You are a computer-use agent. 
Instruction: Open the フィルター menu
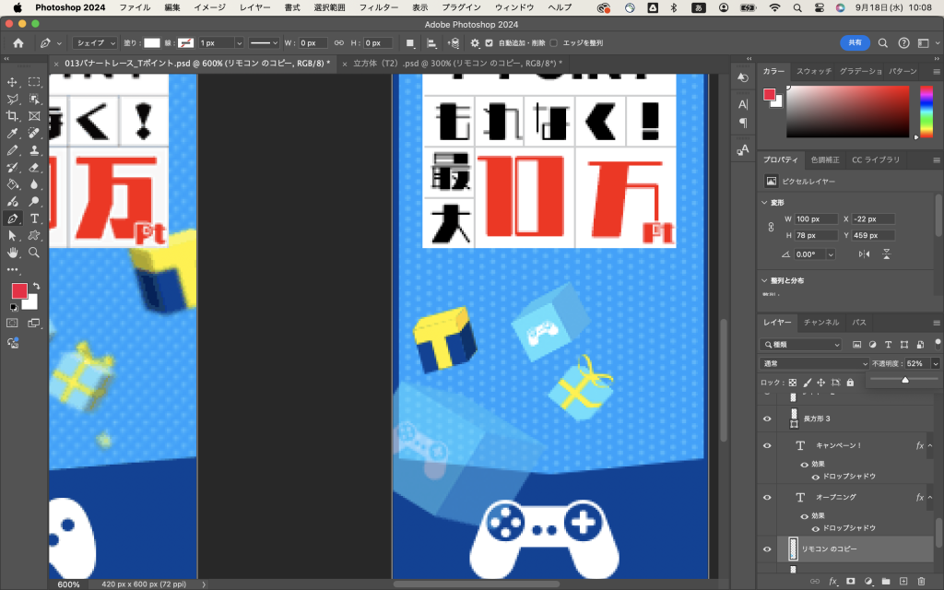pos(378,7)
